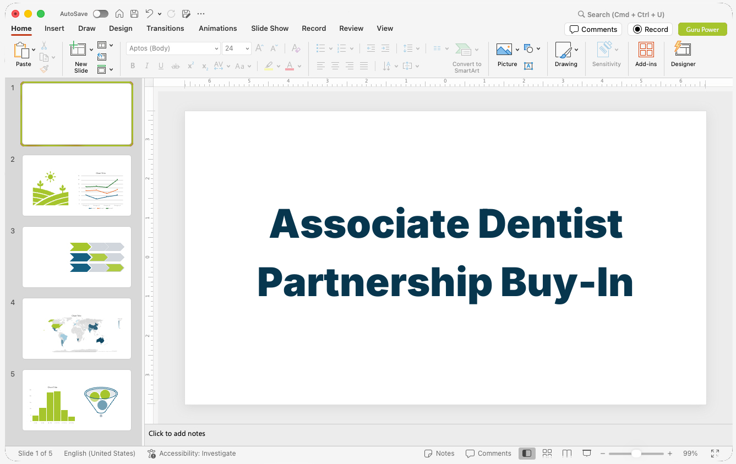Click the zoom slider handle
Image resolution: width=736 pixels, height=464 pixels.
pyautogui.click(x=636, y=454)
